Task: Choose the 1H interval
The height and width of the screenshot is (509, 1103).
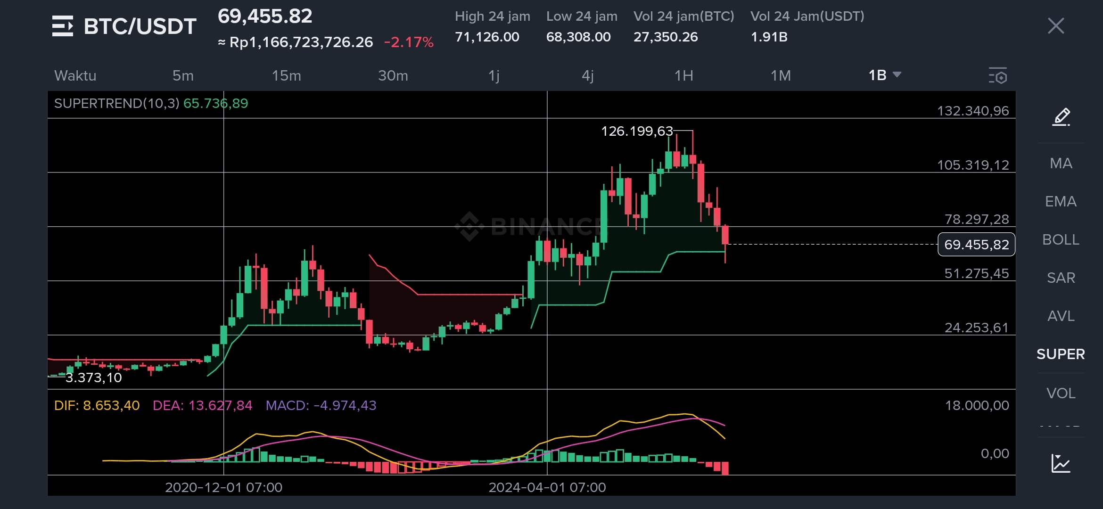Action: point(683,75)
